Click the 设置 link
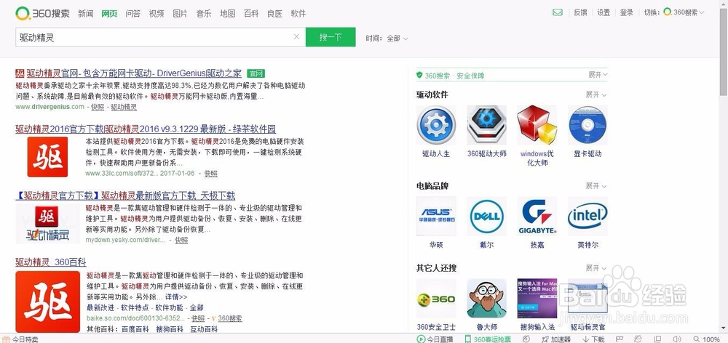This screenshot has height=343, width=728. point(604,12)
